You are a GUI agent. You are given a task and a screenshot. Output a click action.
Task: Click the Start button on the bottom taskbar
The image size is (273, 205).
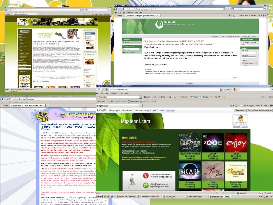[x=99, y=196]
